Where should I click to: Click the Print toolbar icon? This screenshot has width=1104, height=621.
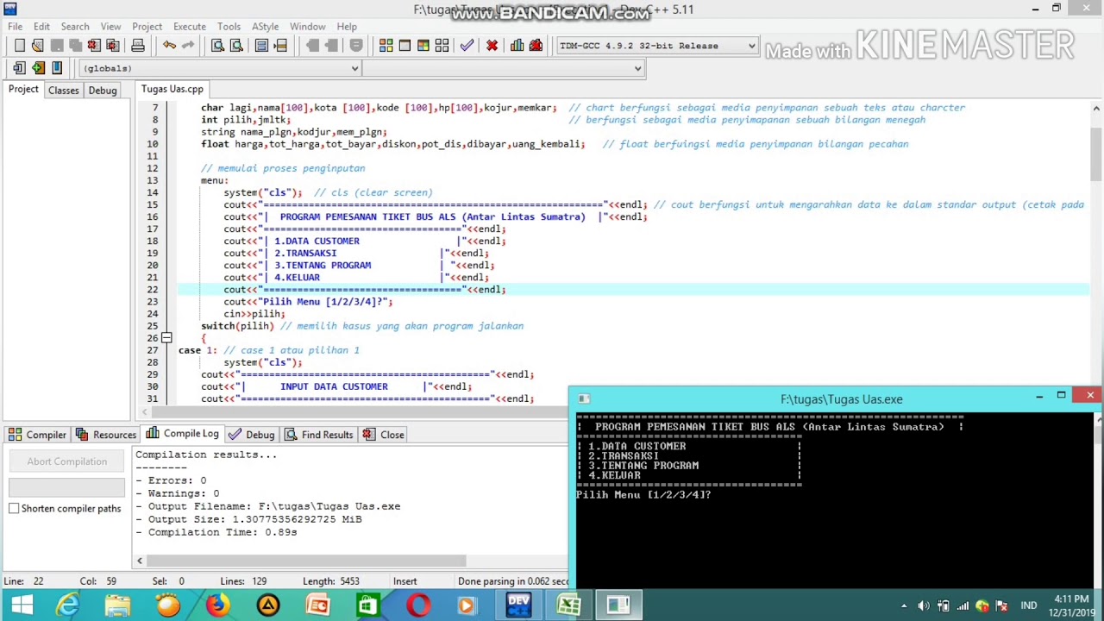click(x=137, y=46)
